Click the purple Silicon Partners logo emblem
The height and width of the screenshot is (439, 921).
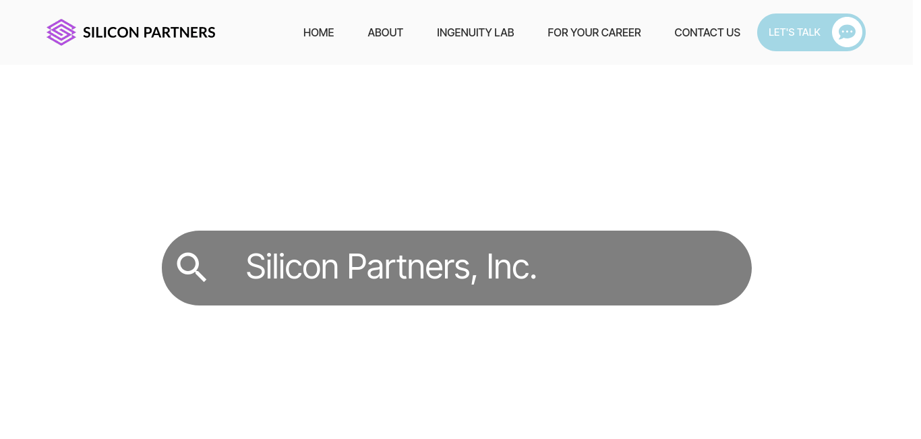click(x=61, y=32)
